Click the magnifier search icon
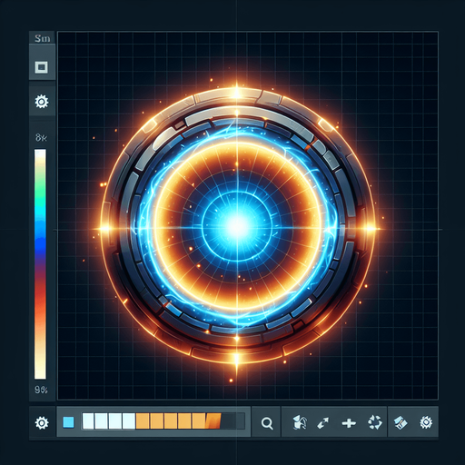This screenshot has width=465, height=465. coord(267,423)
